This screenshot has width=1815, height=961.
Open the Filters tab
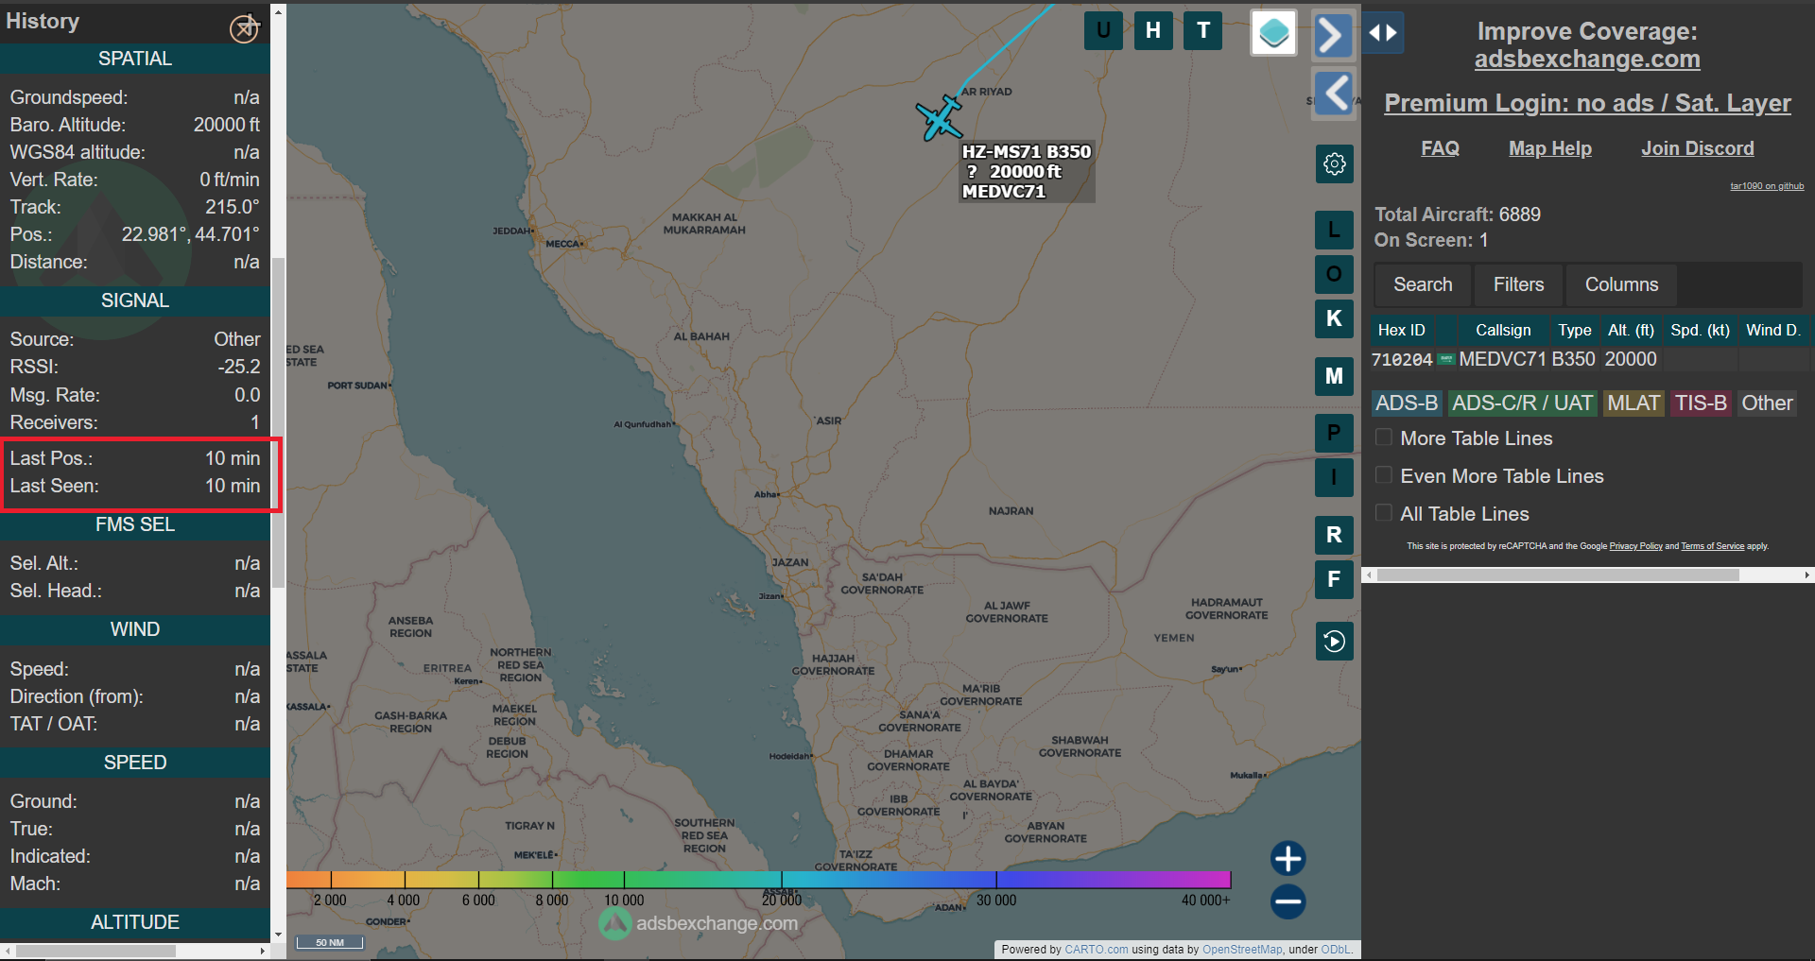tap(1518, 284)
